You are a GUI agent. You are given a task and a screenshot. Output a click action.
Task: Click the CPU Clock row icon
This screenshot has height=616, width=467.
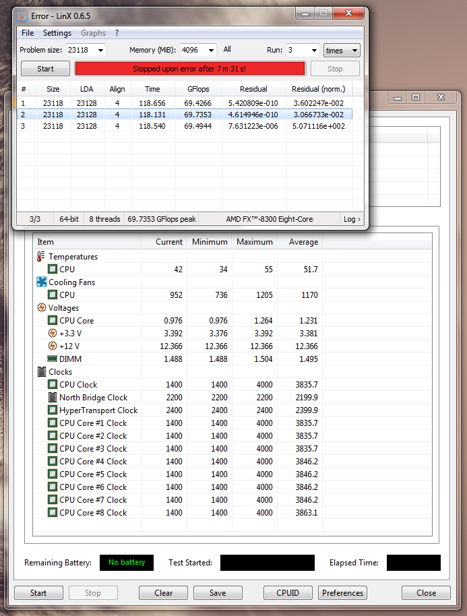click(x=53, y=385)
